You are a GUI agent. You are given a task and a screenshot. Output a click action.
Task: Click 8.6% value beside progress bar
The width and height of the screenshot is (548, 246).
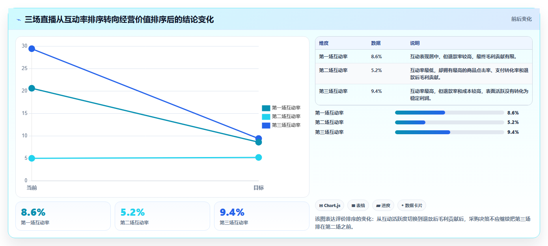click(513, 113)
